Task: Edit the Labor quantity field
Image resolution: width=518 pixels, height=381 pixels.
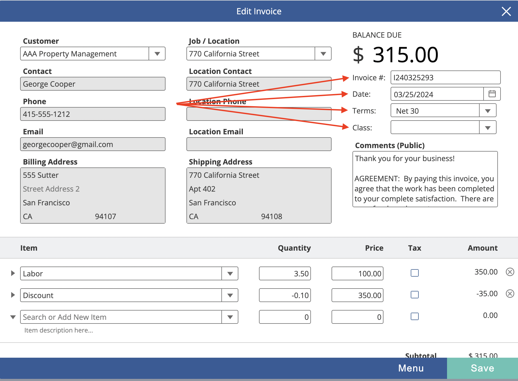Action: tap(285, 273)
